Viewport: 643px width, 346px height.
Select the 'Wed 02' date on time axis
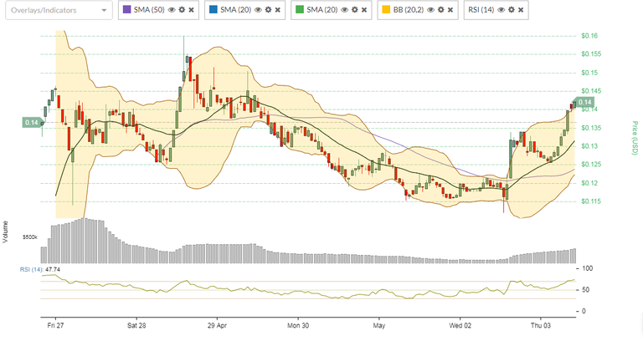[x=460, y=326]
